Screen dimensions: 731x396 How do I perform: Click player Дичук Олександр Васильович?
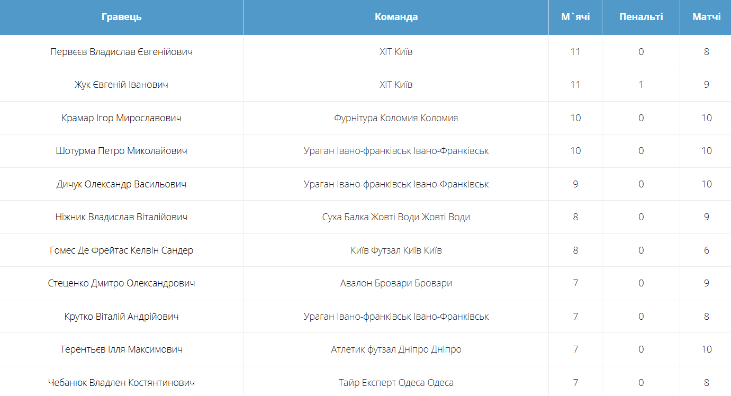[121, 184]
